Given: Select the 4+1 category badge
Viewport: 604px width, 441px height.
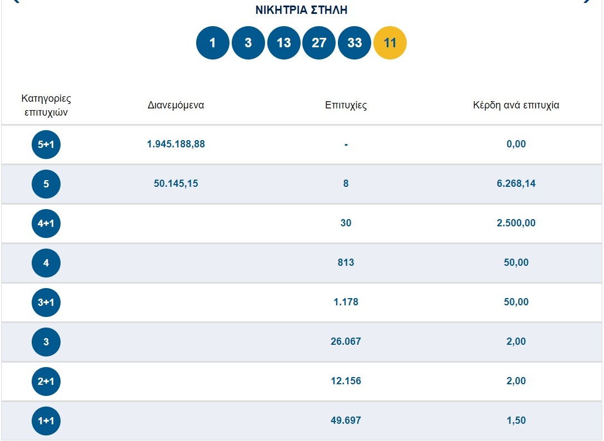Looking at the screenshot, I should pyautogui.click(x=46, y=224).
